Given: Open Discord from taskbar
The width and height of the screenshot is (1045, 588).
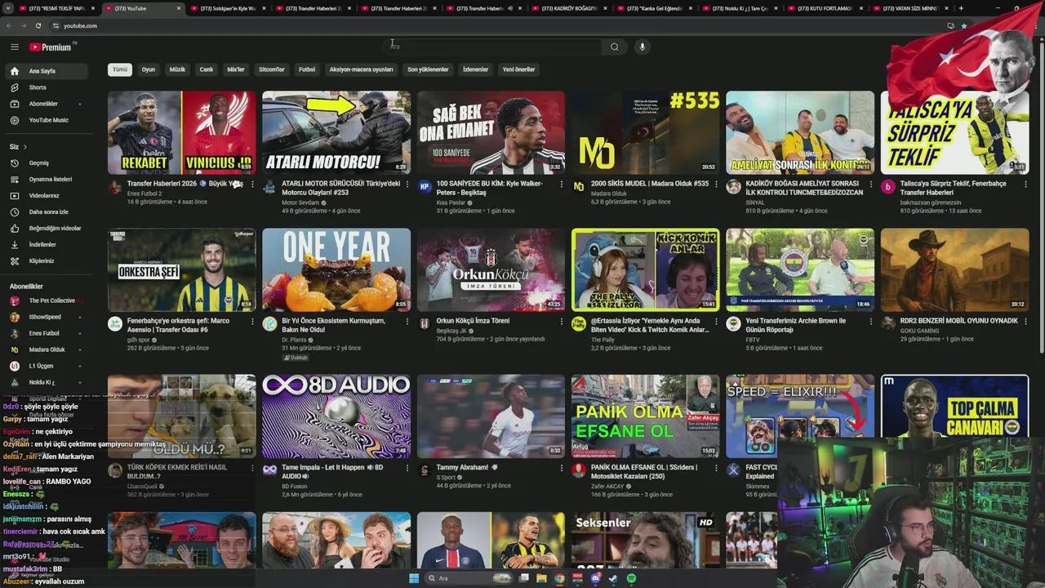Looking at the screenshot, I should click(x=596, y=578).
